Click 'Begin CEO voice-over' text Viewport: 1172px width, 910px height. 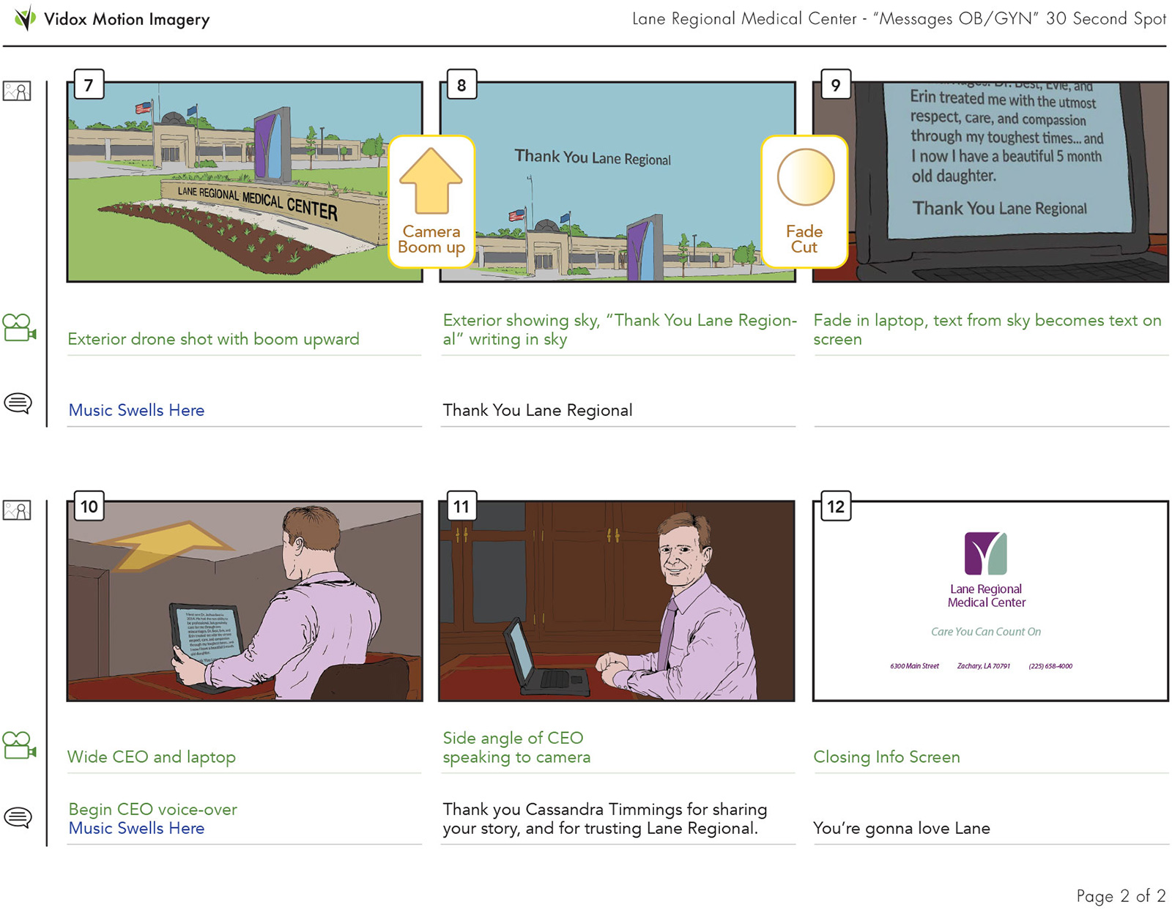[x=152, y=809]
